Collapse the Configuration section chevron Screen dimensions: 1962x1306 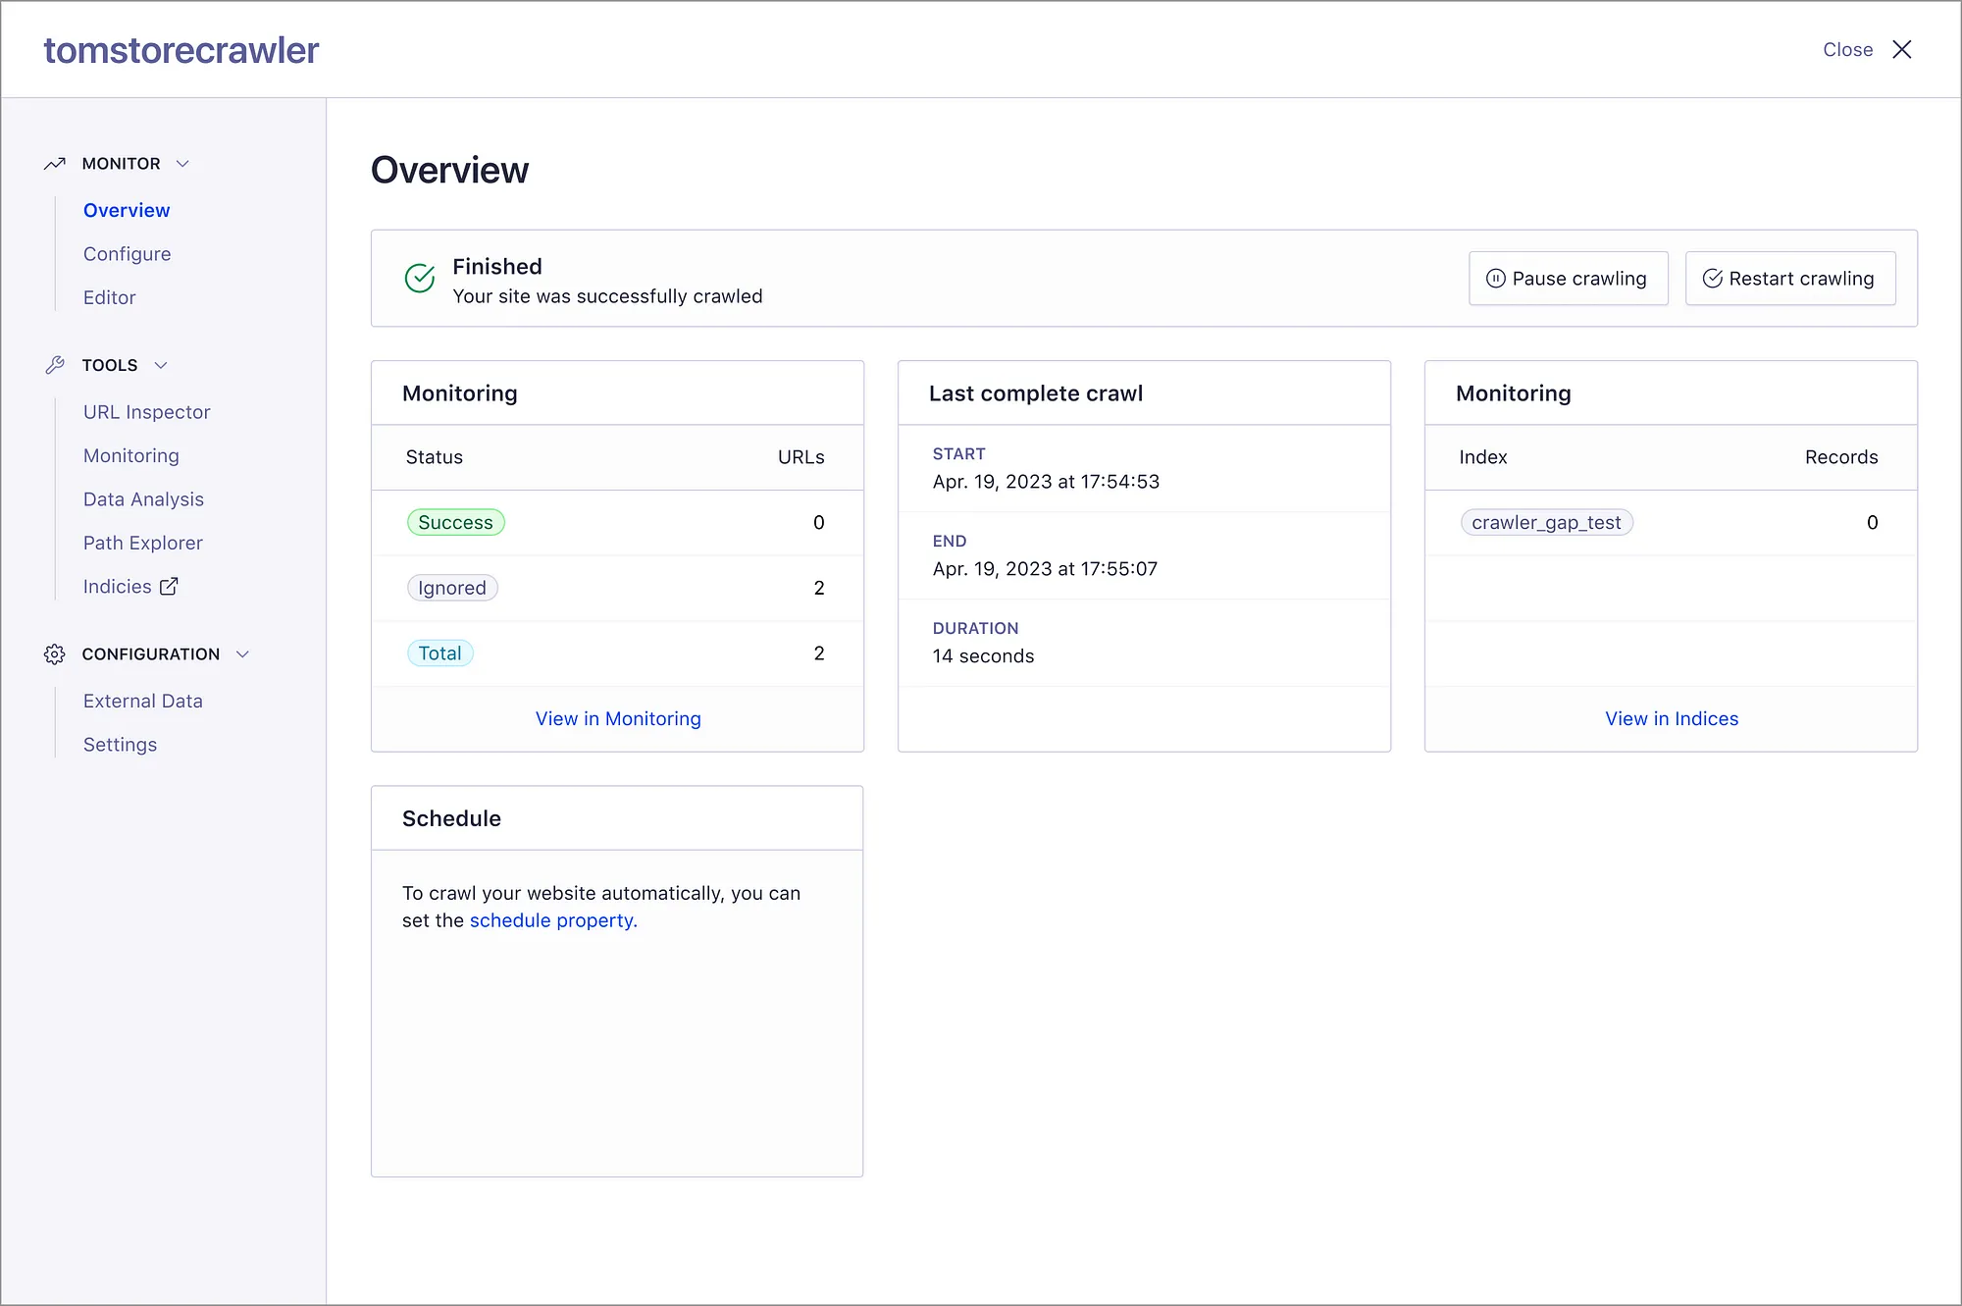click(x=243, y=654)
